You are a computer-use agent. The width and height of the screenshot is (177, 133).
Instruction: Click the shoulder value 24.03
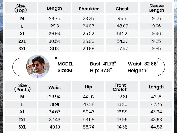tap(88, 26)
